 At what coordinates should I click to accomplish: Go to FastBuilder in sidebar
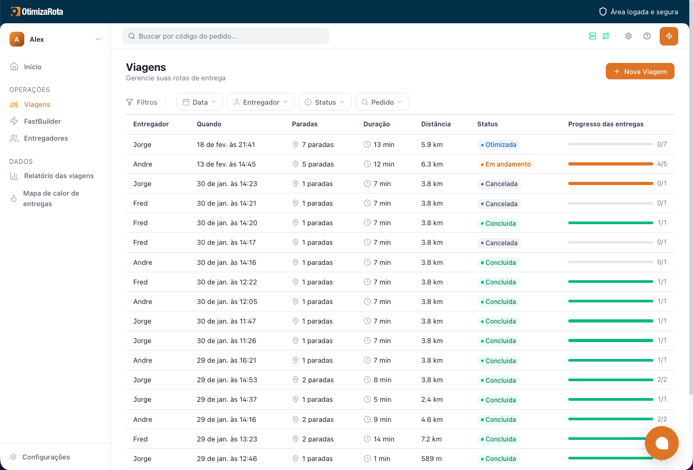tap(42, 121)
